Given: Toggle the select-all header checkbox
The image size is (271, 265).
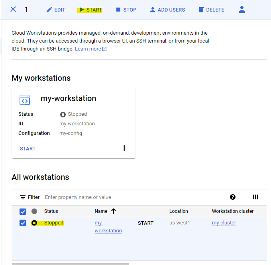Looking at the screenshot, I should [23, 212].
